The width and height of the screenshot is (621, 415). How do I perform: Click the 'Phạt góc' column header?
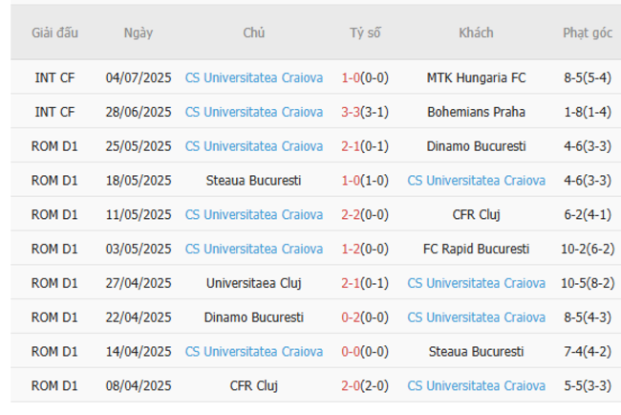[x=588, y=33]
